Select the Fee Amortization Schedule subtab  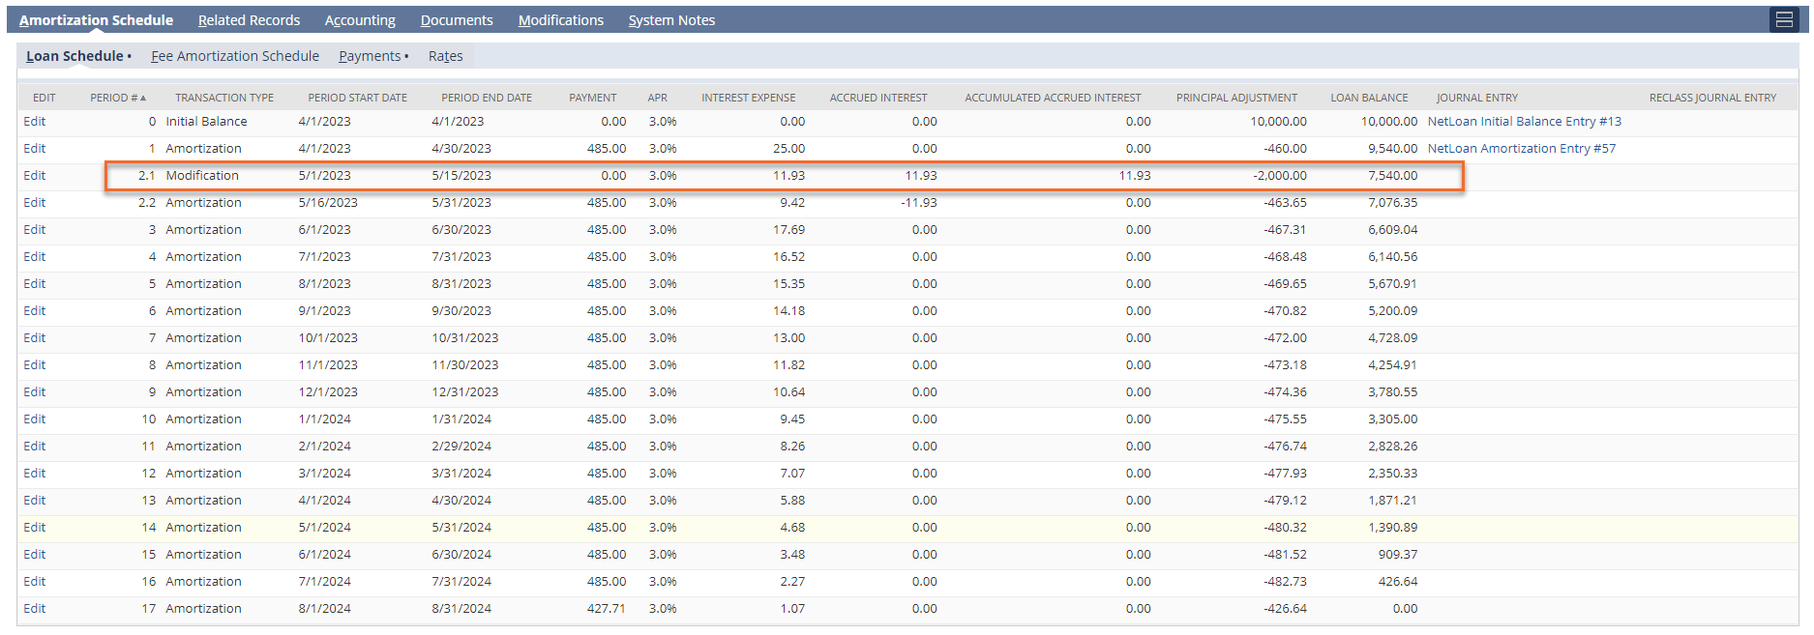pyautogui.click(x=235, y=56)
